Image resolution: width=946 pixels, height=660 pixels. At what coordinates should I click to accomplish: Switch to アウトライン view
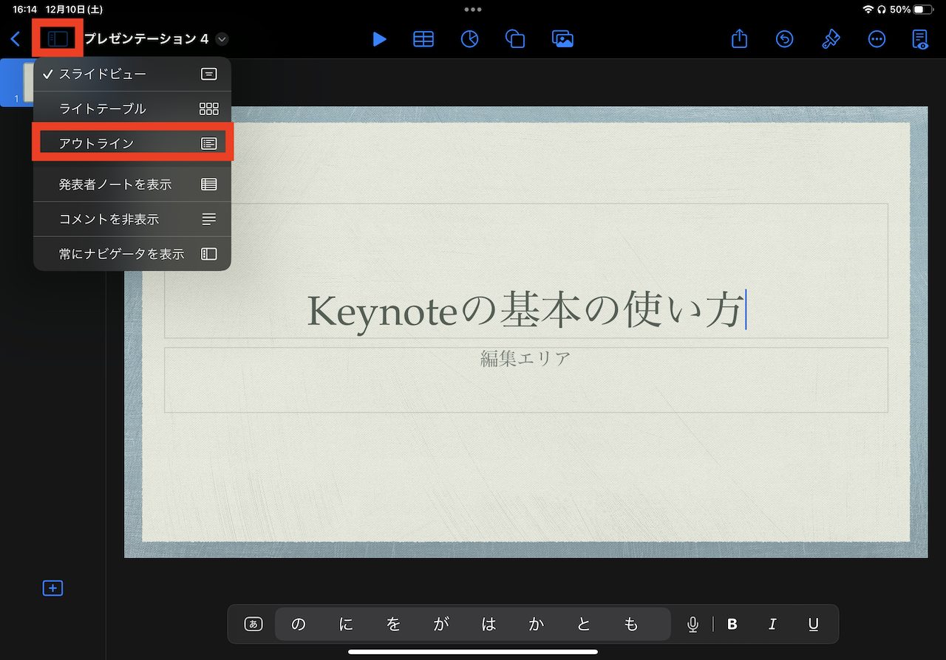pos(132,143)
